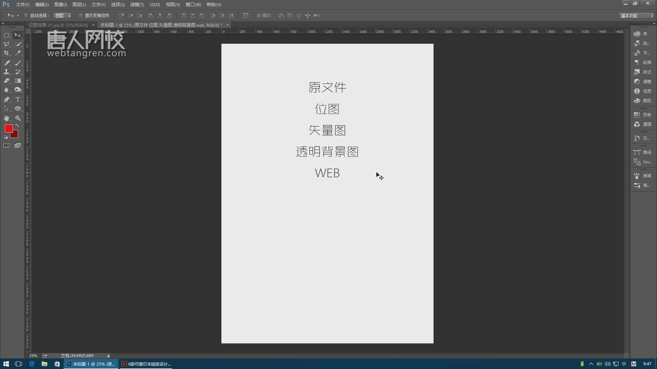Image resolution: width=657 pixels, height=369 pixels.
Task: Select the Horizontal Type tool
Action: pos(18,99)
